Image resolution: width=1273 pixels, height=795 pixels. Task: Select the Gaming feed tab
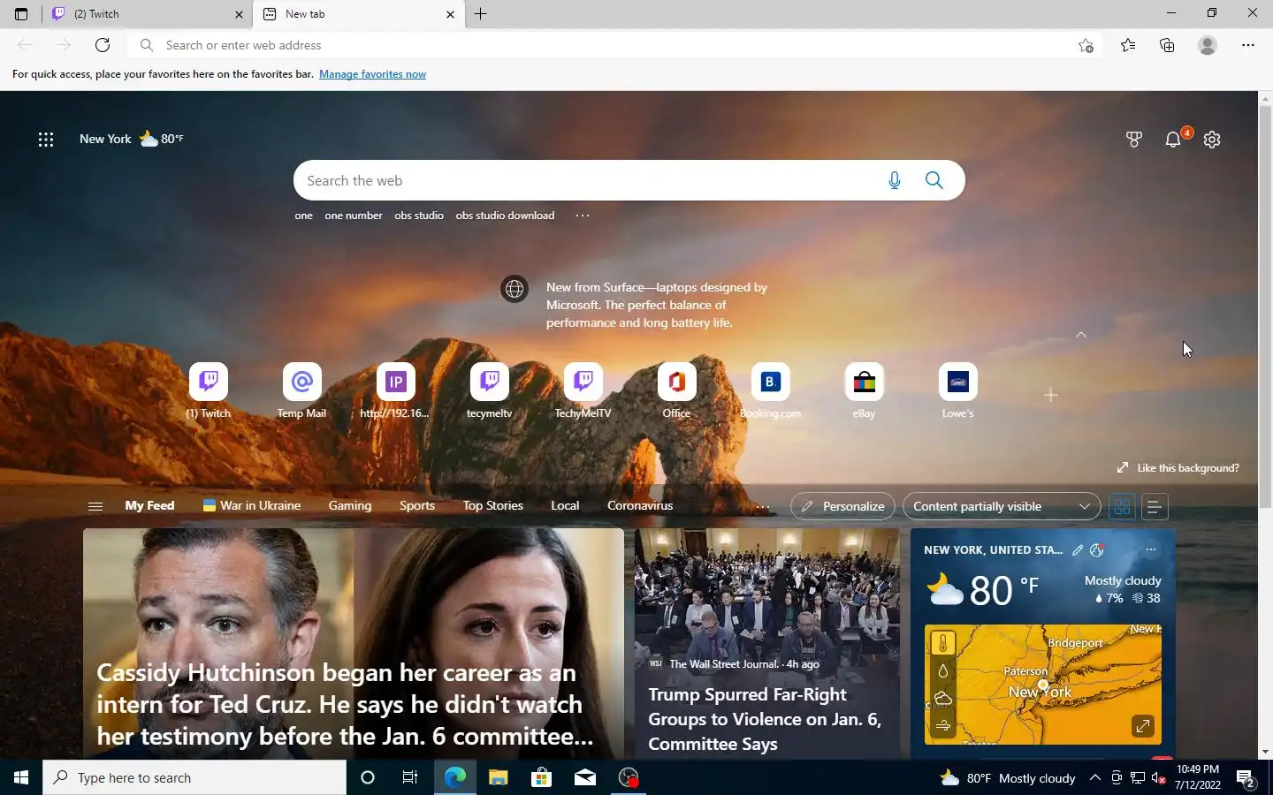350,505
